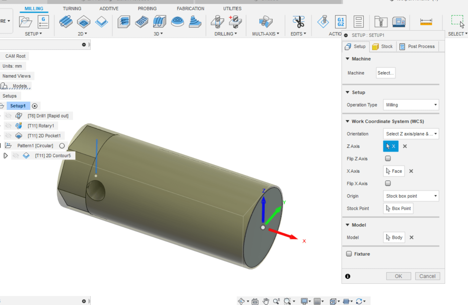468x305 pixels.
Task: Collapse the Work Coordinate System section
Action: tap(347, 121)
